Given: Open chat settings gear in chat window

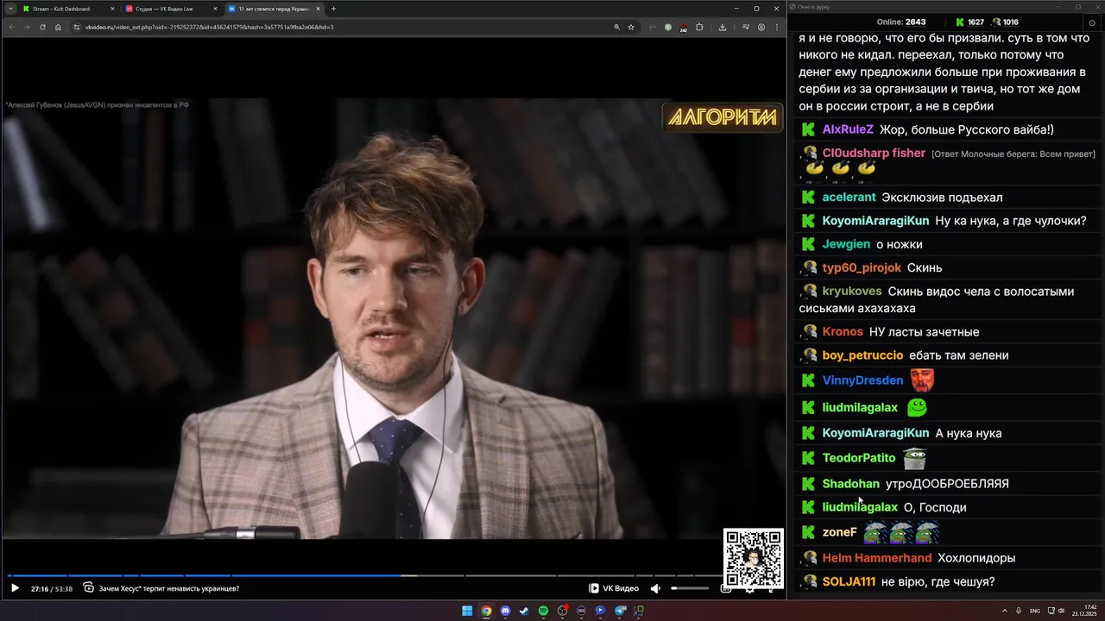Looking at the screenshot, I should click(x=1092, y=22).
